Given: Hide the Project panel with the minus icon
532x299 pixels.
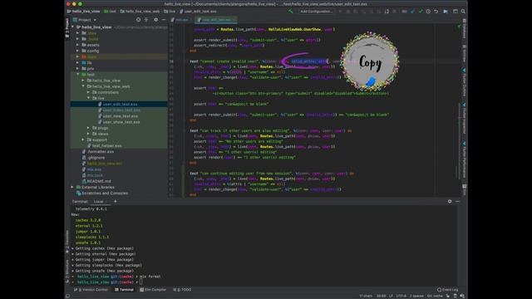Looking at the screenshot, I should click(164, 20).
